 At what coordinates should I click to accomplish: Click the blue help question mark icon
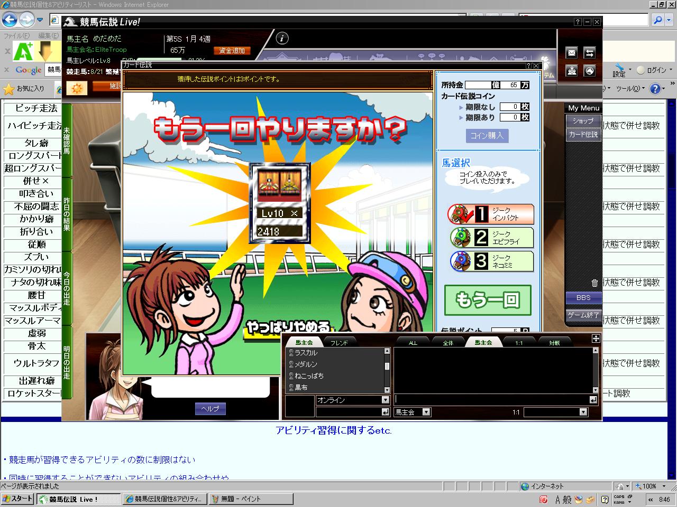[655, 89]
